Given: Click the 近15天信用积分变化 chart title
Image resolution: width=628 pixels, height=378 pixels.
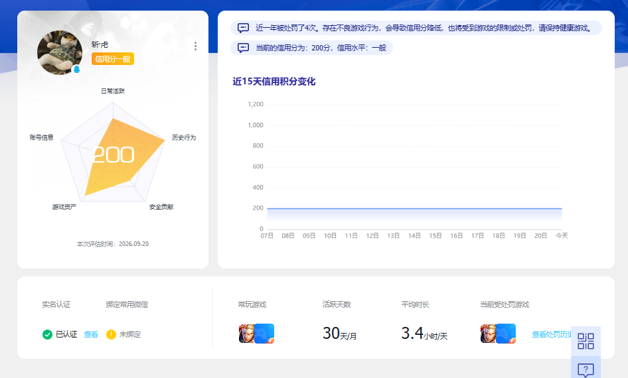Looking at the screenshot, I should point(274,82).
